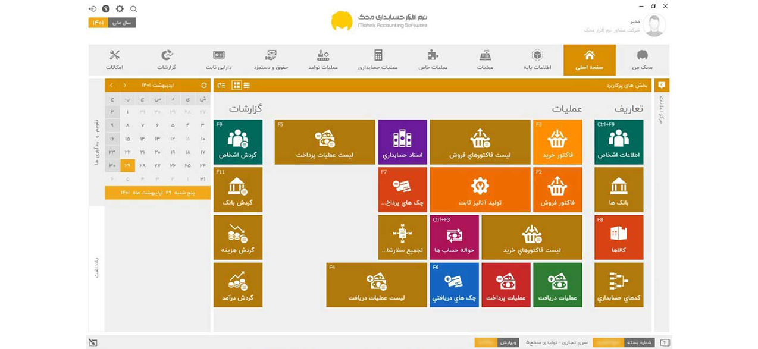Switch to tile grid view
The width and height of the screenshot is (758, 349).
pos(237,86)
